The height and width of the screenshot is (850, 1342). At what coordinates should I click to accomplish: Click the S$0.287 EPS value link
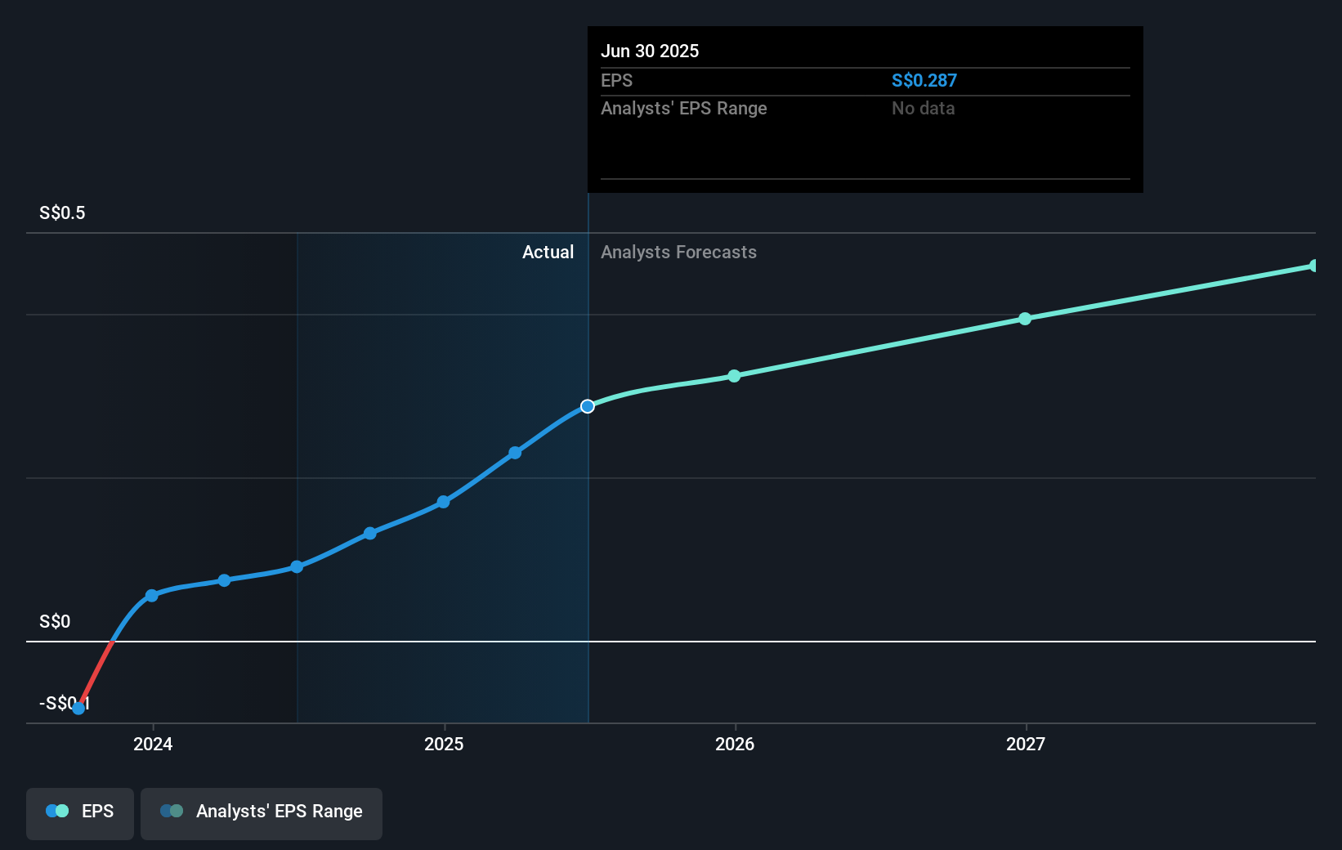[924, 80]
